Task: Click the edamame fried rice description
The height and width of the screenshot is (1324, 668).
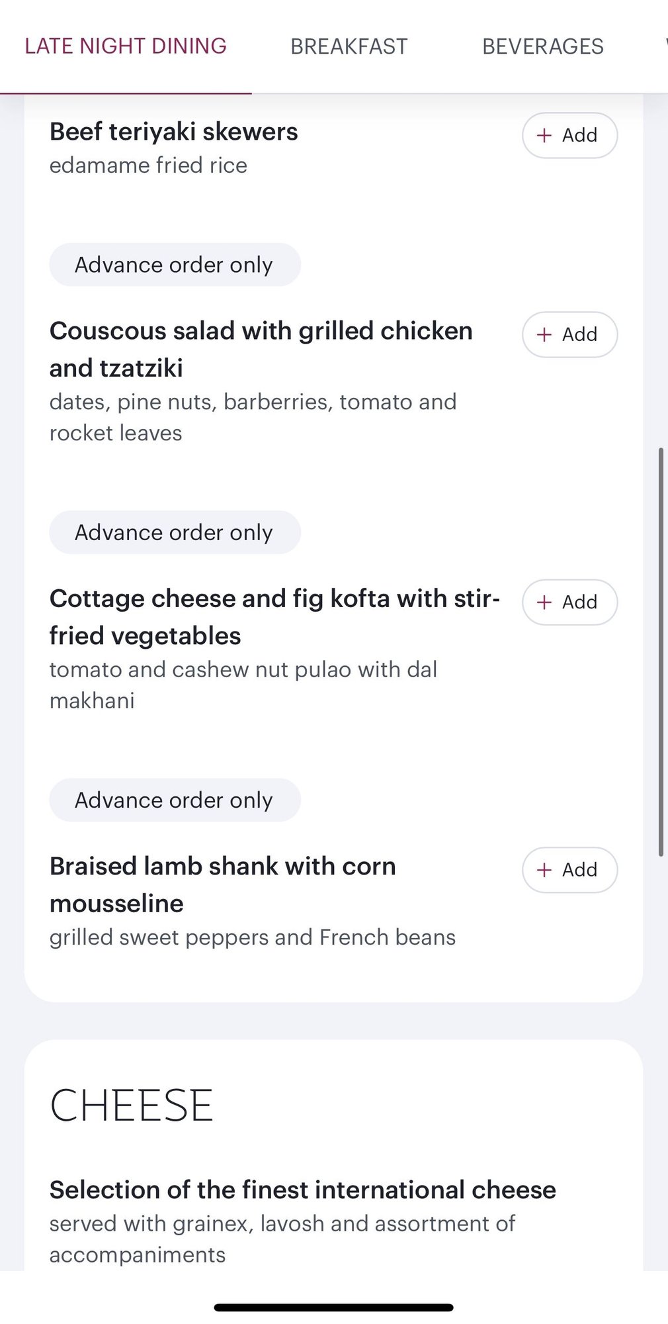Action: point(148,165)
